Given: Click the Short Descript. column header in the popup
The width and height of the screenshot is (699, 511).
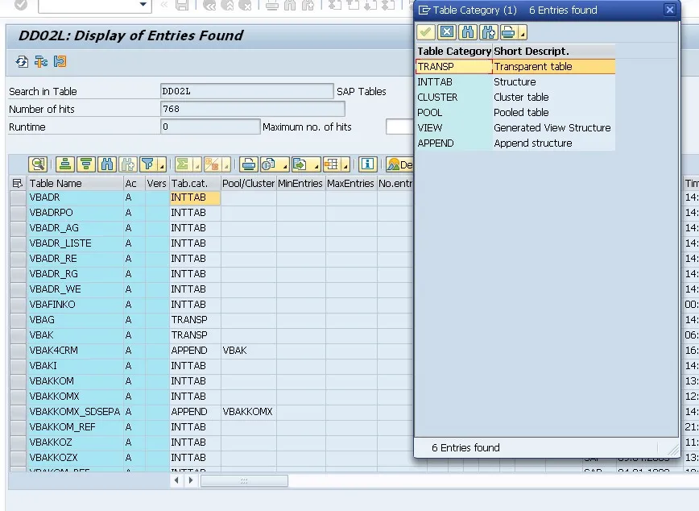Looking at the screenshot, I should point(554,52).
